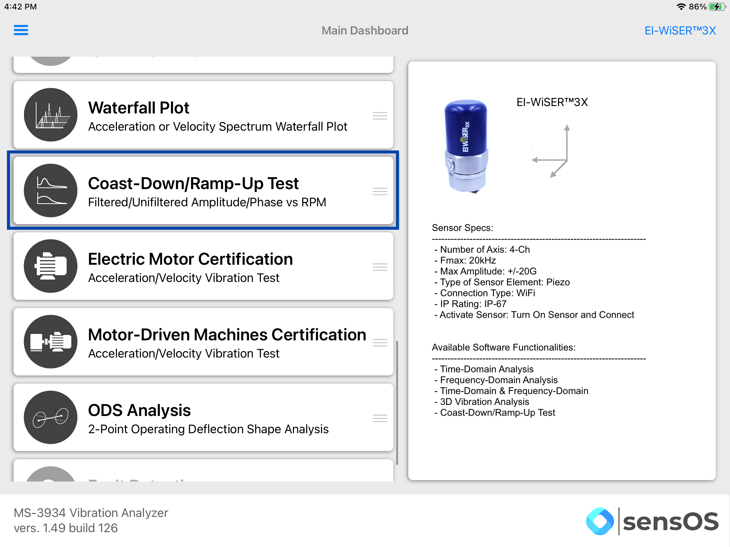Grab Motor-Driven Machines Certification reorder handle
This screenshot has height=547, width=730.
380,343
